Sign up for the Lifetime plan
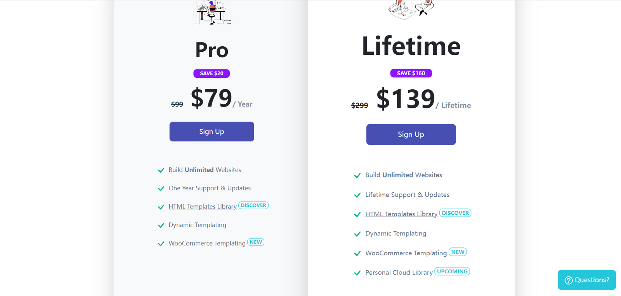Screen dimensions: 621x296 click(411, 134)
